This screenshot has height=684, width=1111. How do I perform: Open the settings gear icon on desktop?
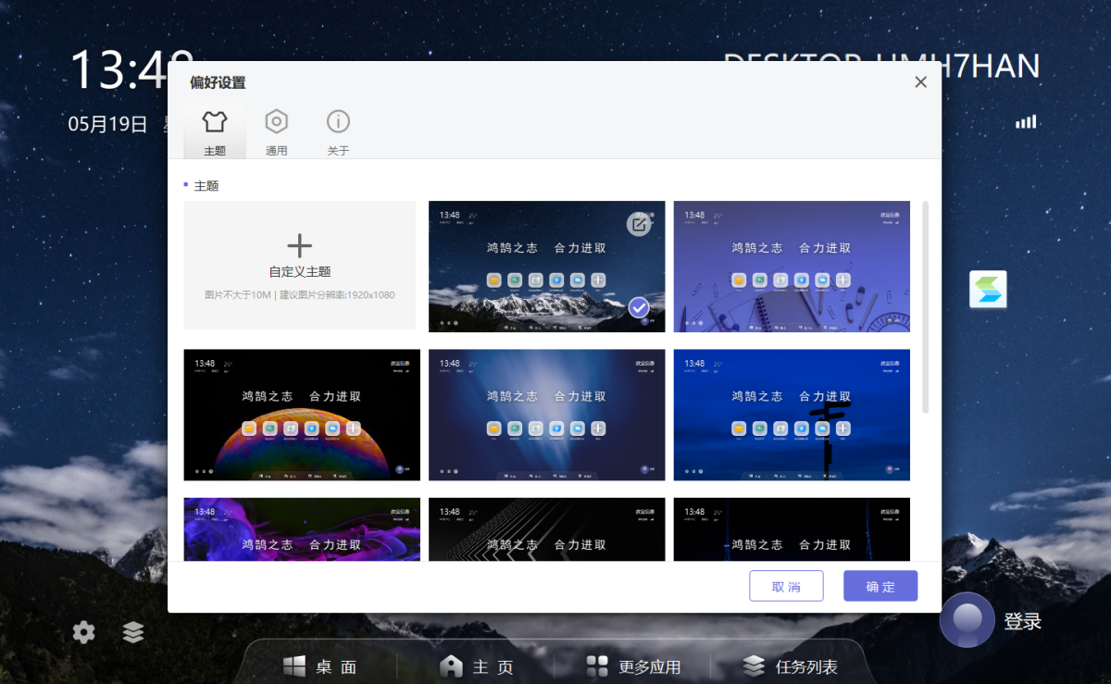84,633
